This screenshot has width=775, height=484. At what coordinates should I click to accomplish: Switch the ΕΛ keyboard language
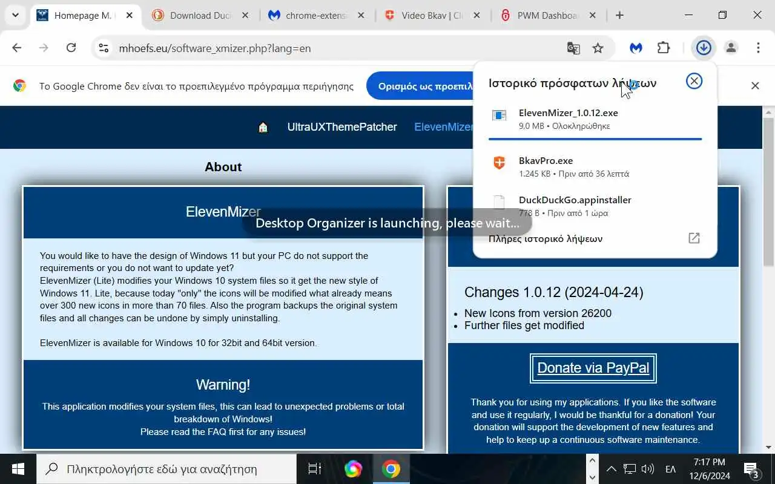(671, 469)
